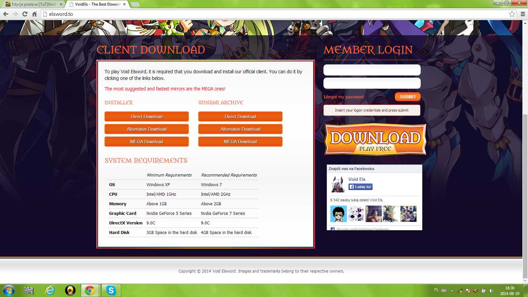
Task: Click the page vertical scrollbar thumb
Action: tap(525, 196)
